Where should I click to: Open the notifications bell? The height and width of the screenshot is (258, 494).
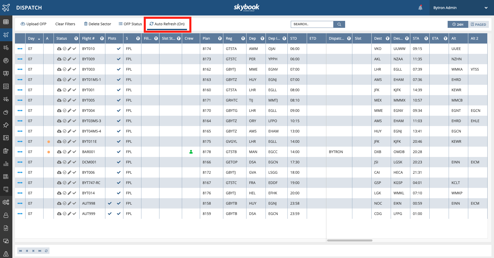[x=420, y=7]
